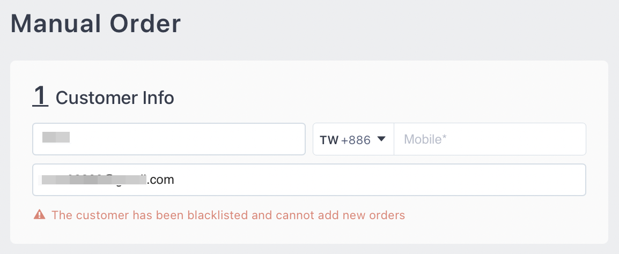Click the Mobile* placeholder text

(x=425, y=140)
